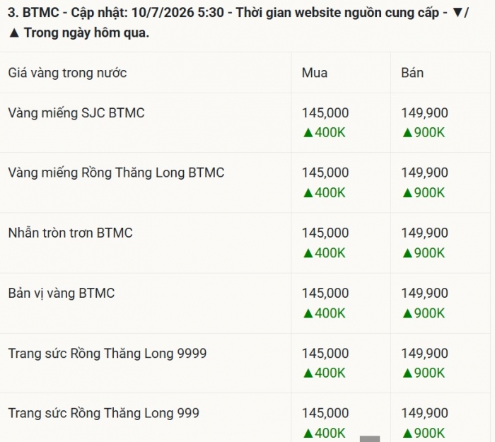495x442 pixels.
Task: Click the 145,000 buy price for Bản vị vàng BTMC
Action: click(x=325, y=293)
